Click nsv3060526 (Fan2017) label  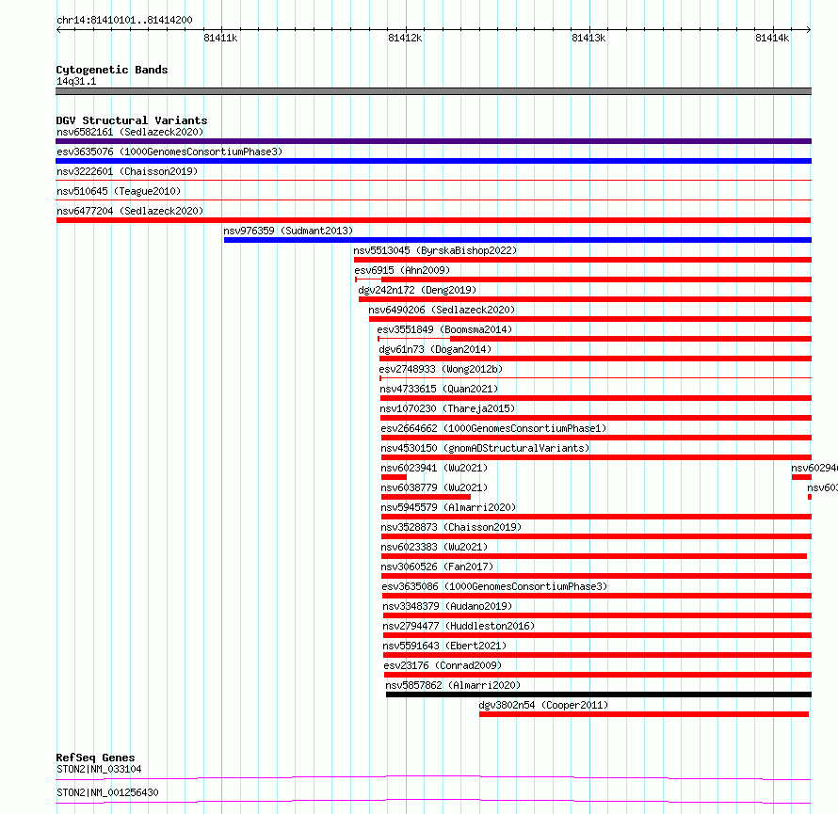[x=437, y=567]
